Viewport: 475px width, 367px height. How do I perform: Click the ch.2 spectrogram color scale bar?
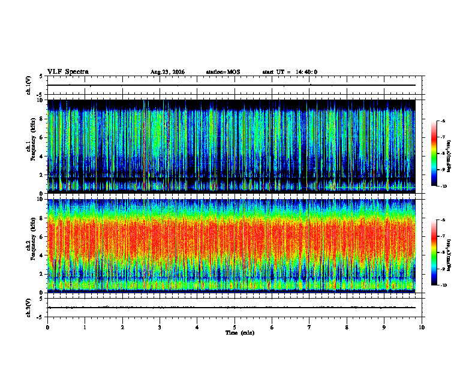pos(434,252)
